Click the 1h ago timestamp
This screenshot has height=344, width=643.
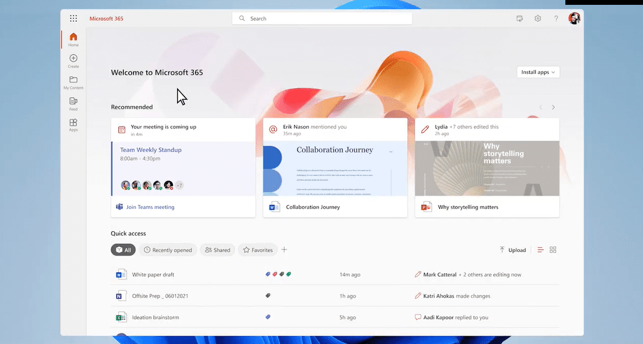click(x=348, y=296)
